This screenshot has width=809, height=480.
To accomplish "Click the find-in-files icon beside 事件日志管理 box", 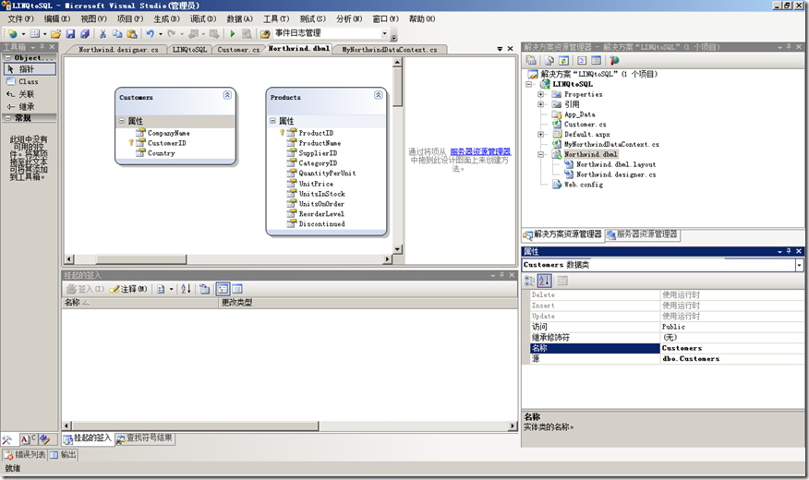I will click(x=265, y=34).
